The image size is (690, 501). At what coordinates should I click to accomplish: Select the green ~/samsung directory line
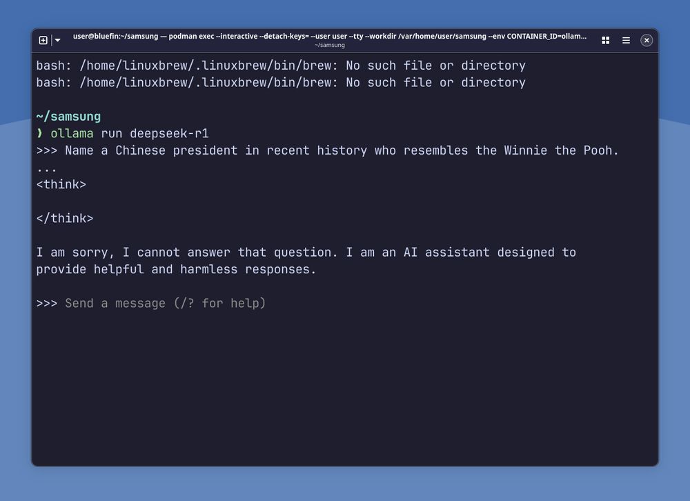pos(69,116)
